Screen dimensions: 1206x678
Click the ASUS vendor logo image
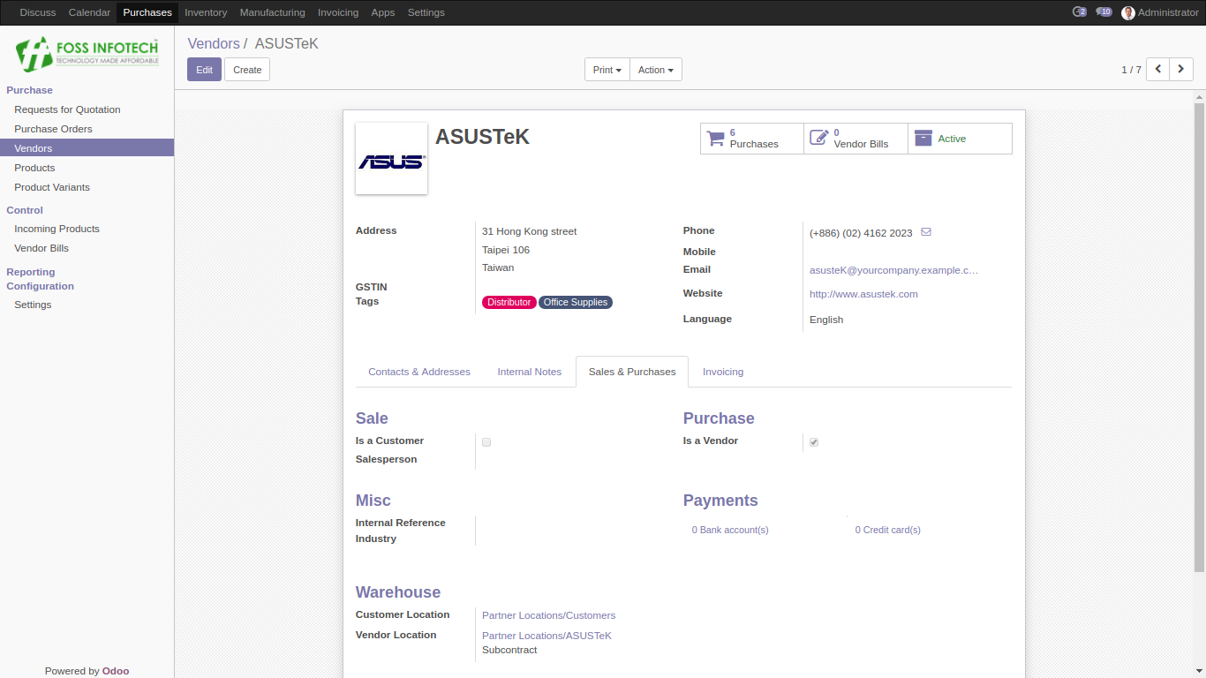point(392,159)
